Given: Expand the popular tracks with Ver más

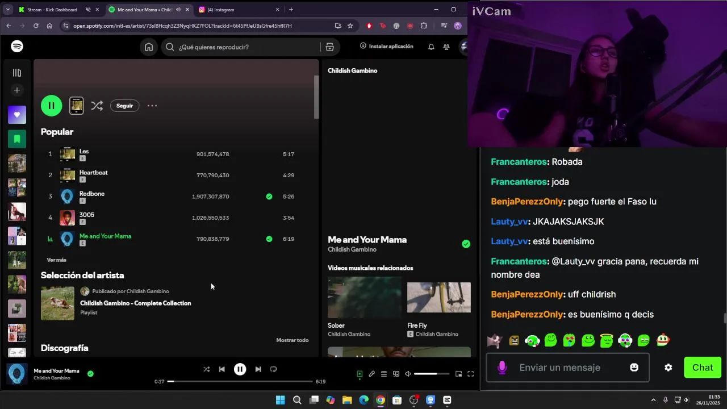Looking at the screenshot, I should [56, 260].
